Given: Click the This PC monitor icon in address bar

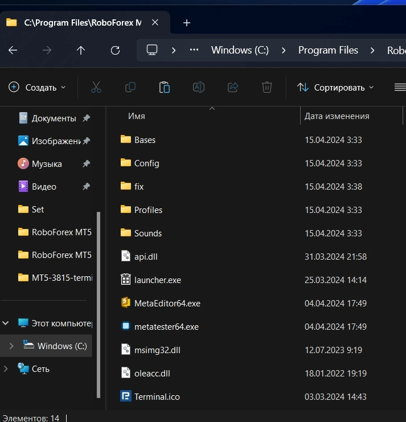Looking at the screenshot, I should tap(151, 50).
